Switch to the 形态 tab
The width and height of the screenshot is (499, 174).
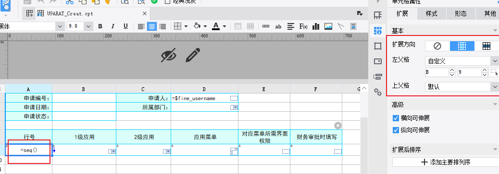[461, 13]
